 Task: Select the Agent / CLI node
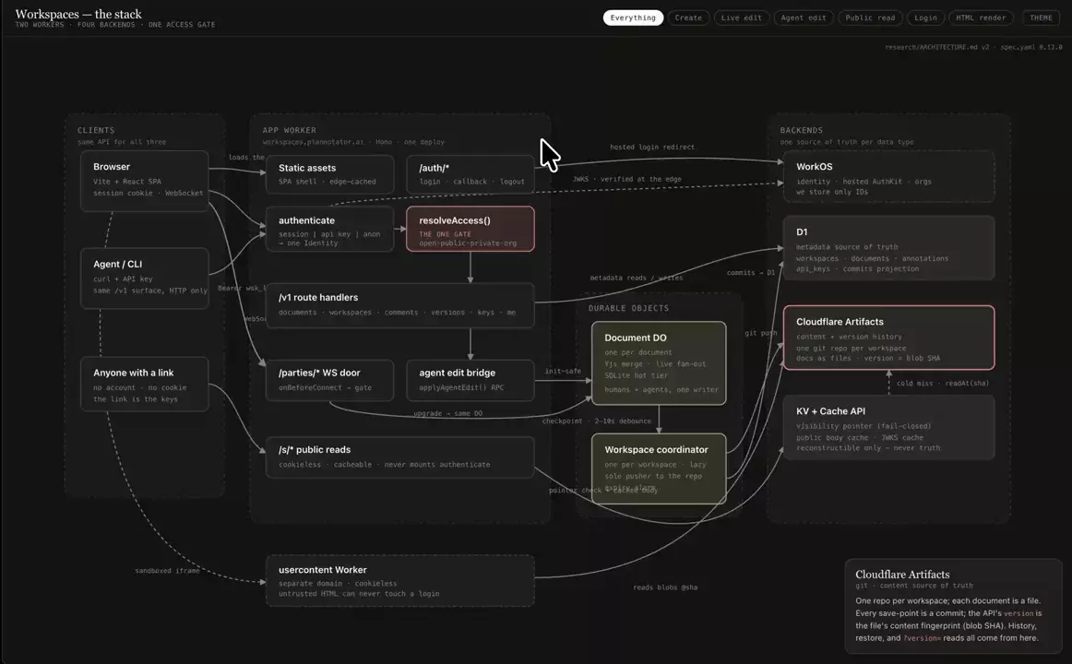pos(144,278)
